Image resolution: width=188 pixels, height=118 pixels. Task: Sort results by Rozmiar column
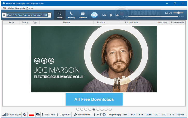pyautogui.click(x=101, y=22)
